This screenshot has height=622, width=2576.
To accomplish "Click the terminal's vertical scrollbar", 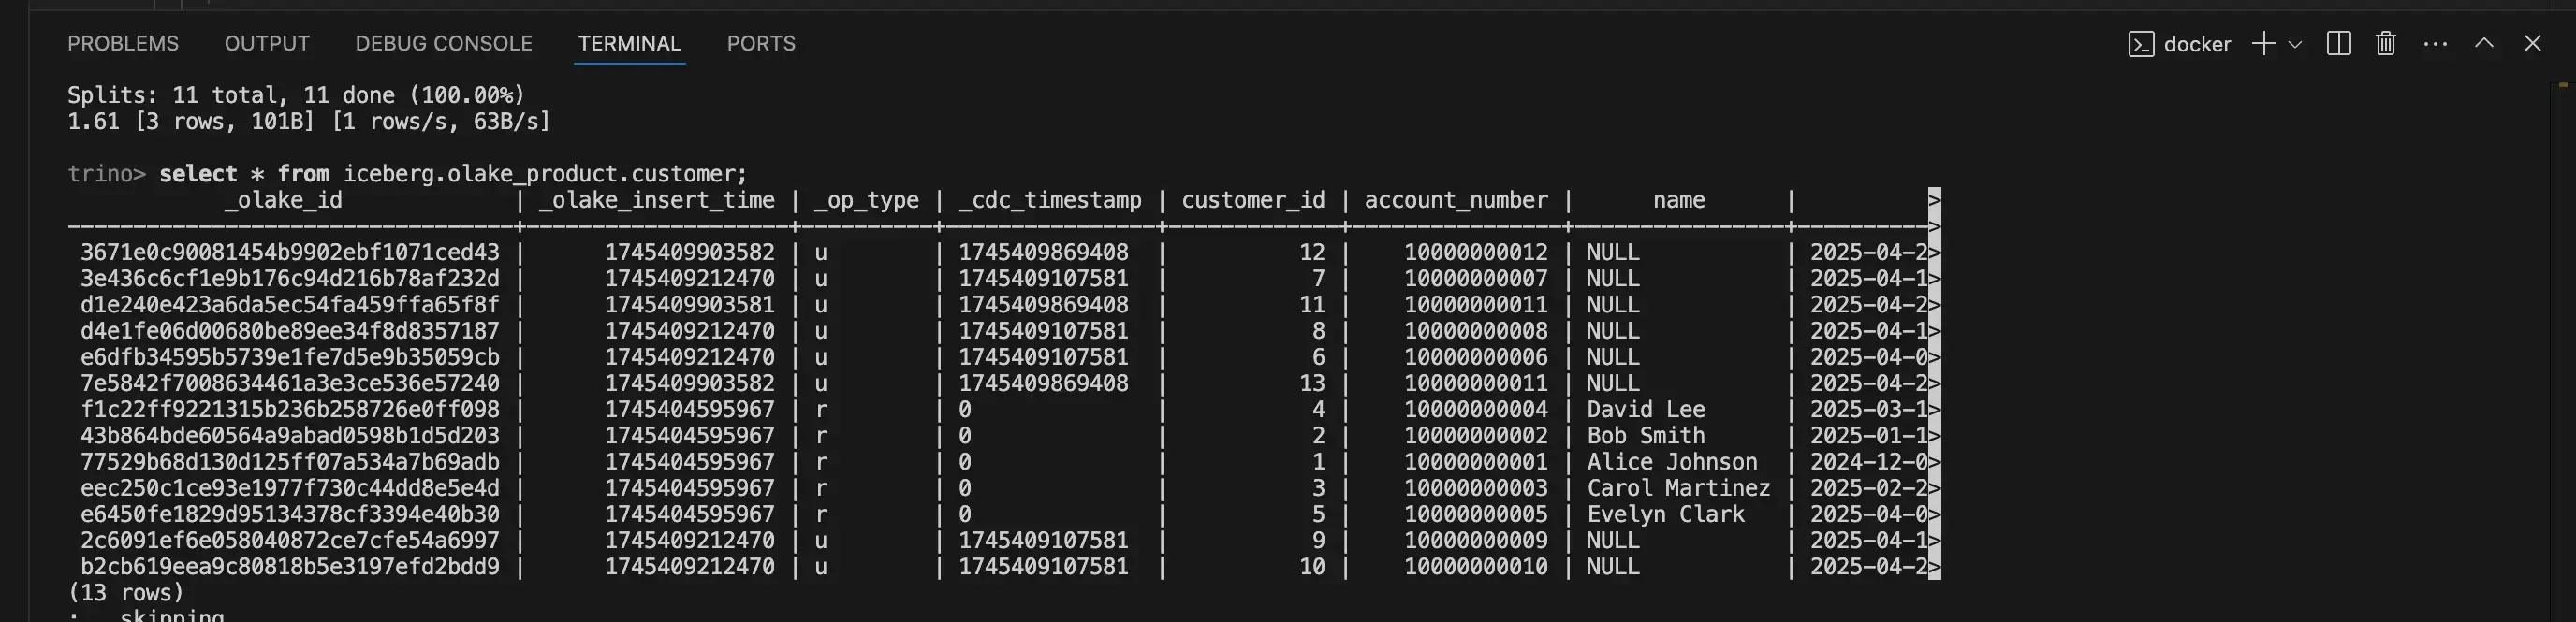I will [2562, 300].
